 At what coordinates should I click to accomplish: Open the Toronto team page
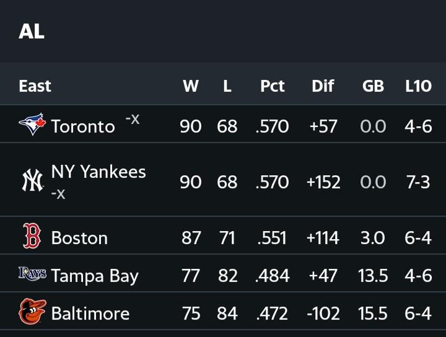click(x=83, y=126)
